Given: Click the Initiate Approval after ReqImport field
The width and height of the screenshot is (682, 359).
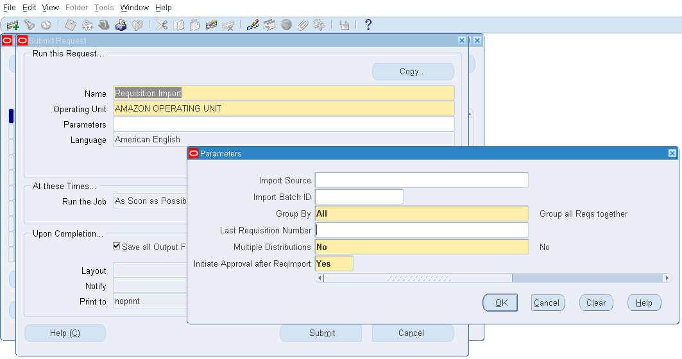Looking at the screenshot, I should (334, 263).
